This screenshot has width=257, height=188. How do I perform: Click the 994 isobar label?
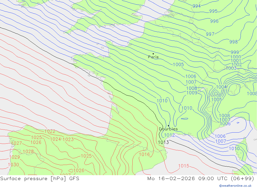tap(197, 6)
